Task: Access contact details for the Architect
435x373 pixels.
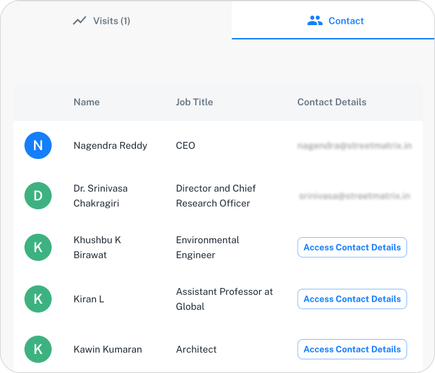Action: click(x=352, y=349)
